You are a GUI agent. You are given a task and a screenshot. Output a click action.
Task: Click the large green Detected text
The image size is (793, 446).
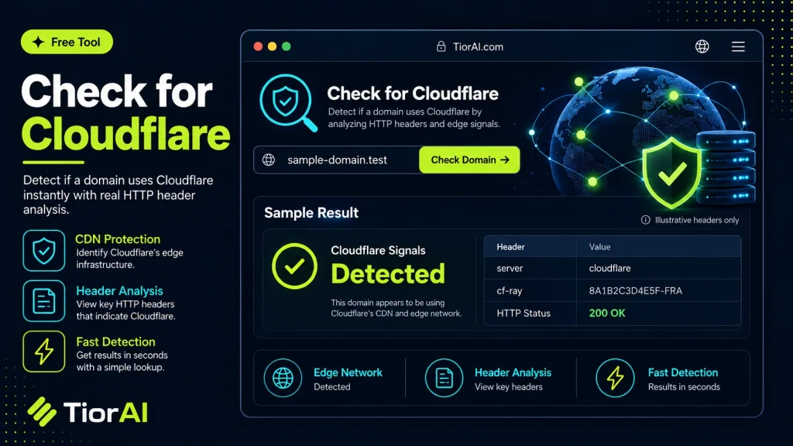tap(388, 274)
